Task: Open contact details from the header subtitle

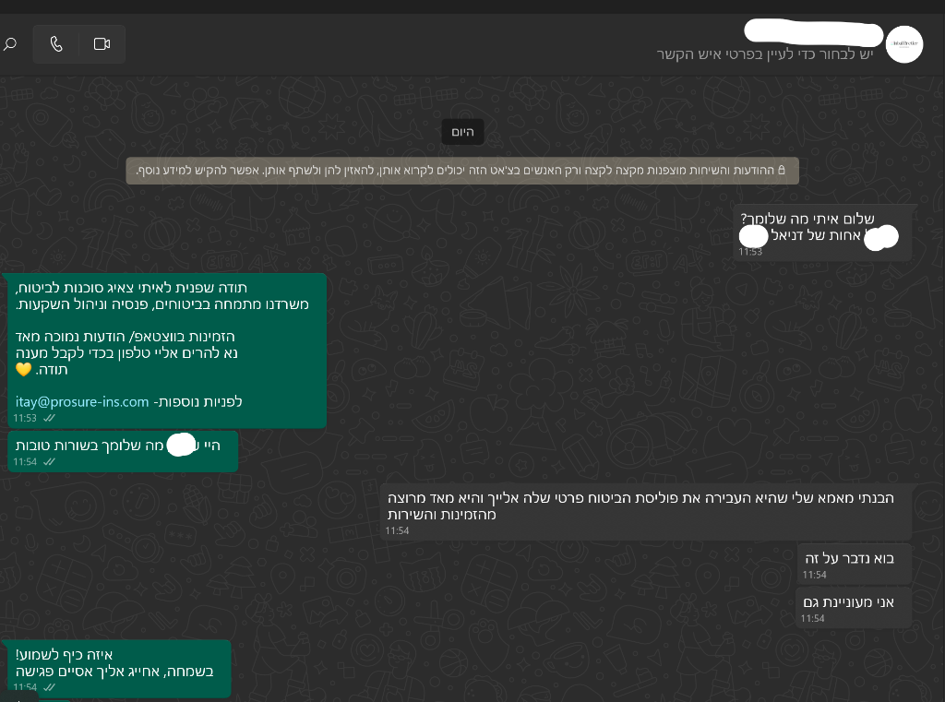Action: tap(764, 54)
